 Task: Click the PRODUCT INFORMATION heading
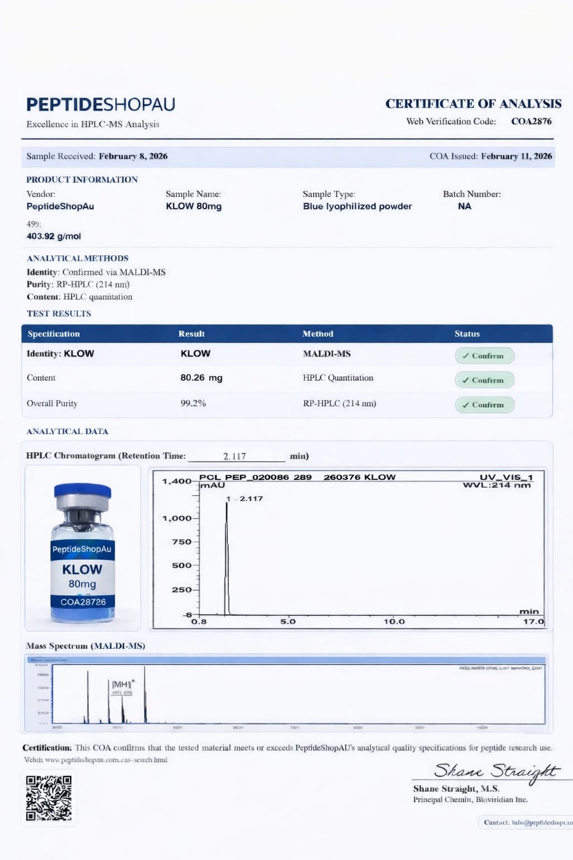[x=82, y=180]
